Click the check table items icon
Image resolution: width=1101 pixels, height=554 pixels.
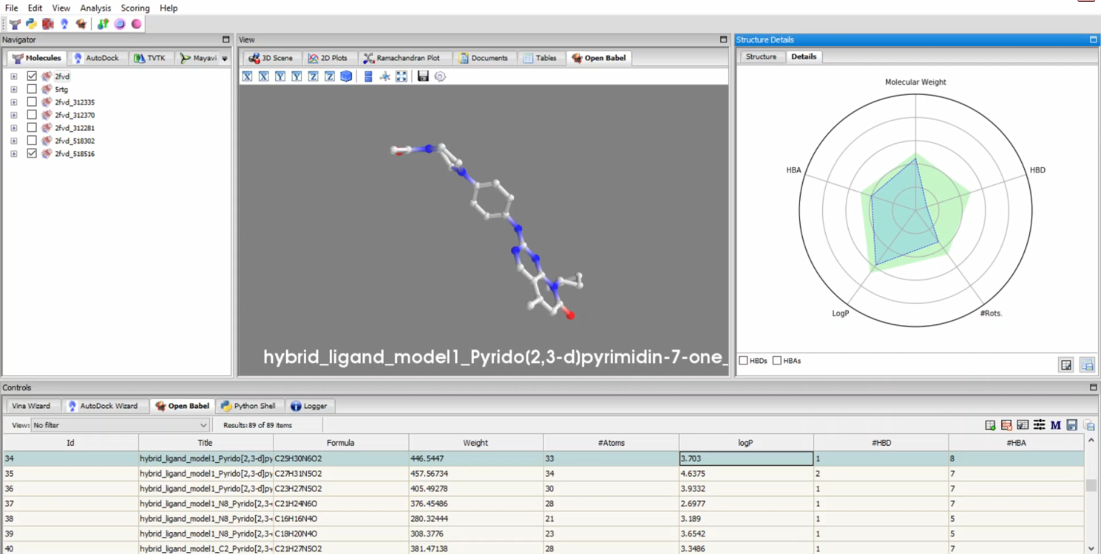tap(1022, 425)
